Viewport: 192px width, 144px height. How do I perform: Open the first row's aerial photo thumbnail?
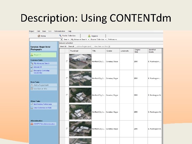pyautogui.click(x=80, y=62)
